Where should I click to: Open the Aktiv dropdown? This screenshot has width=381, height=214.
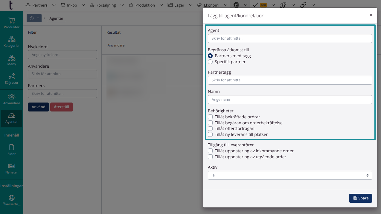[x=290, y=175]
